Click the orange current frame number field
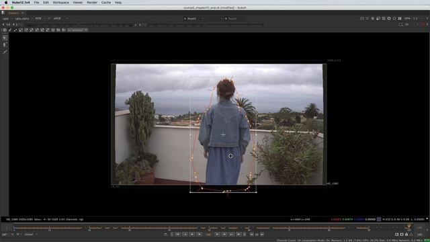This screenshot has height=242, width=430. (x=208, y=235)
